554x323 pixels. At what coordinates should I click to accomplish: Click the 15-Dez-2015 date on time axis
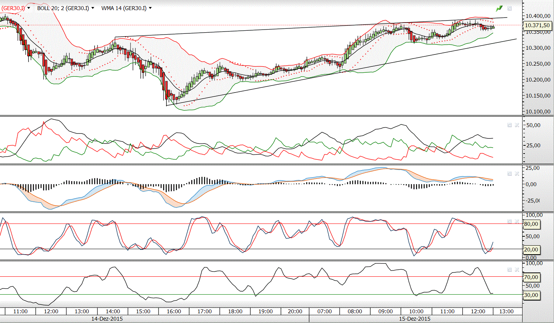click(x=415, y=319)
